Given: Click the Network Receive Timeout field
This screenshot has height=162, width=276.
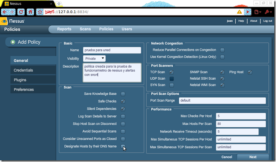Looking at the screenshot, I should coord(237,132).
